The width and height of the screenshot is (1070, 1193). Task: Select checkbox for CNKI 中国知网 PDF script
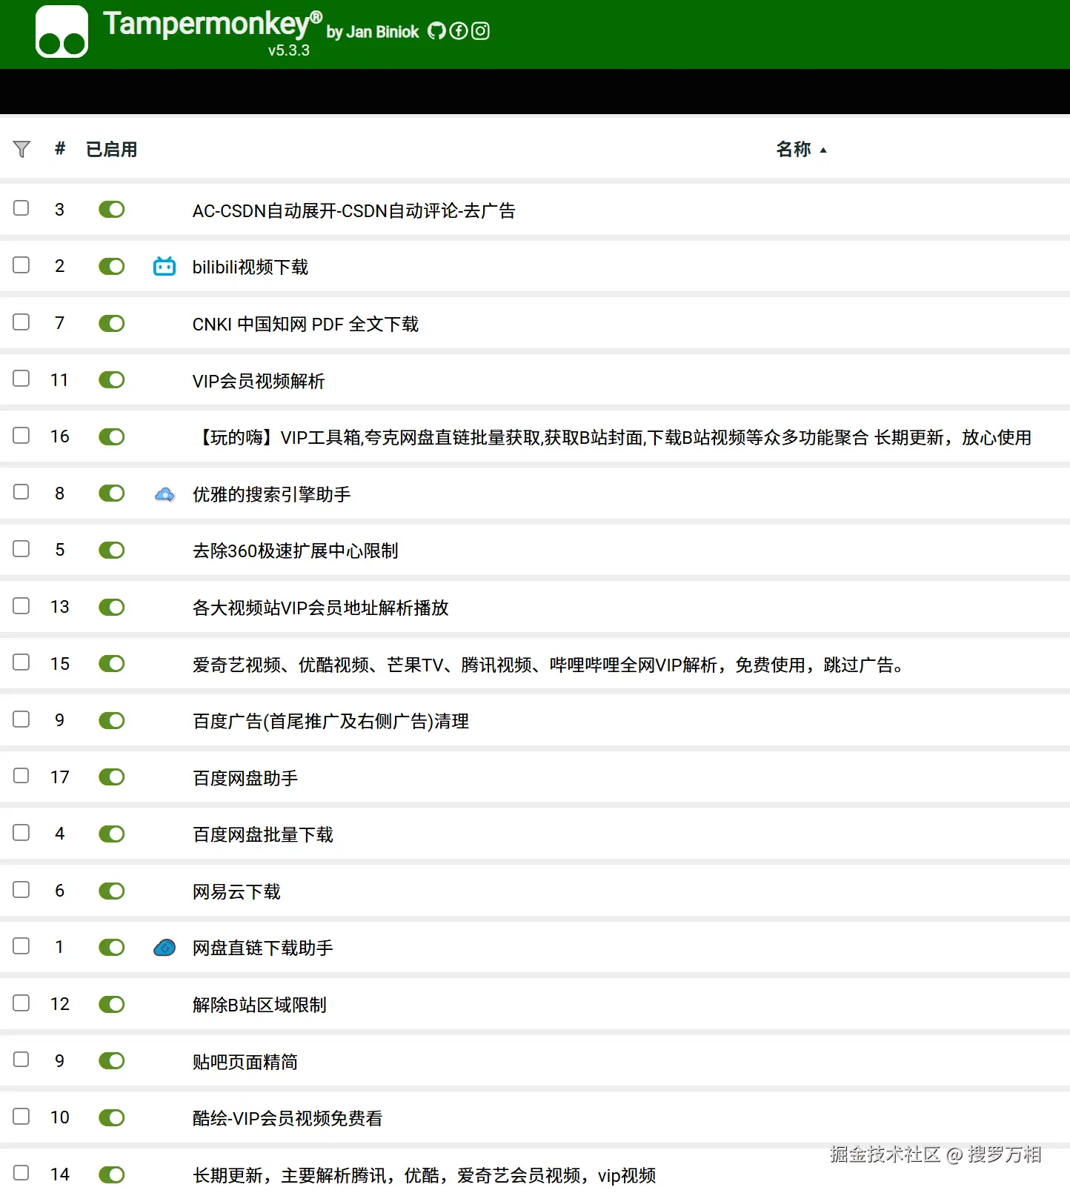(21, 322)
